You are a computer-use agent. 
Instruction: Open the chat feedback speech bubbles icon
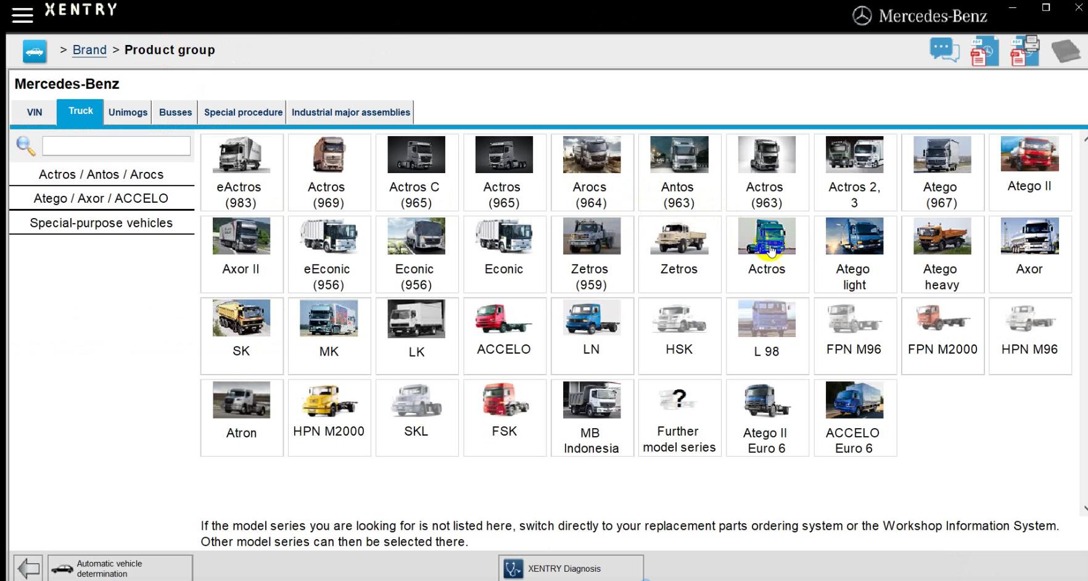click(x=944, y=51)
